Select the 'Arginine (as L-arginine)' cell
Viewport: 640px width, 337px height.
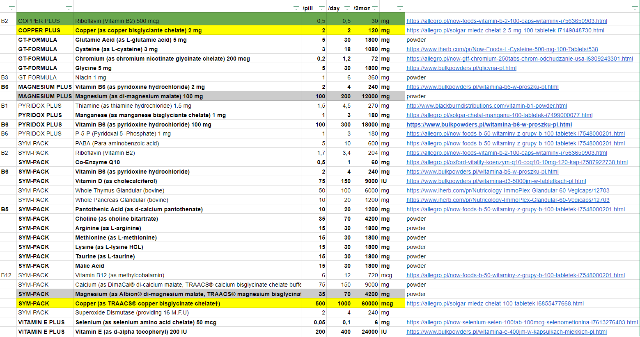click(187, 228)
